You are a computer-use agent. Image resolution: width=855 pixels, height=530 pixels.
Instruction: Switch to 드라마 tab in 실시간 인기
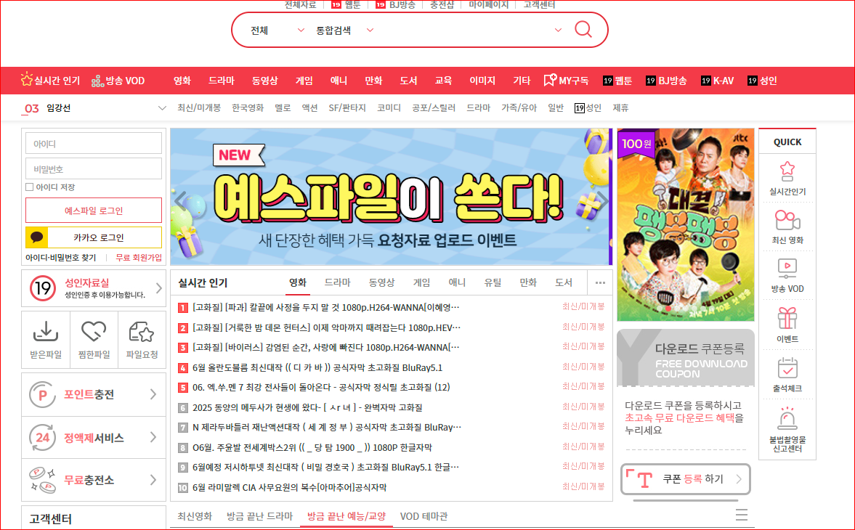pos(338,282)
